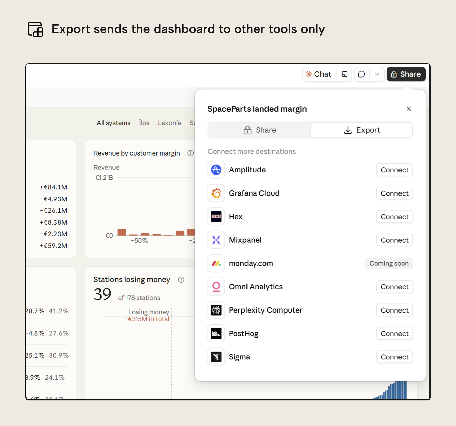Click the lock icon on the Share button
Image resolution: width=456 pixels, height=426 pixels.
(x=394, y=74)
